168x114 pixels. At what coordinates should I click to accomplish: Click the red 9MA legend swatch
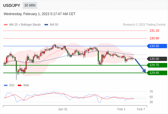pos(19,85)
